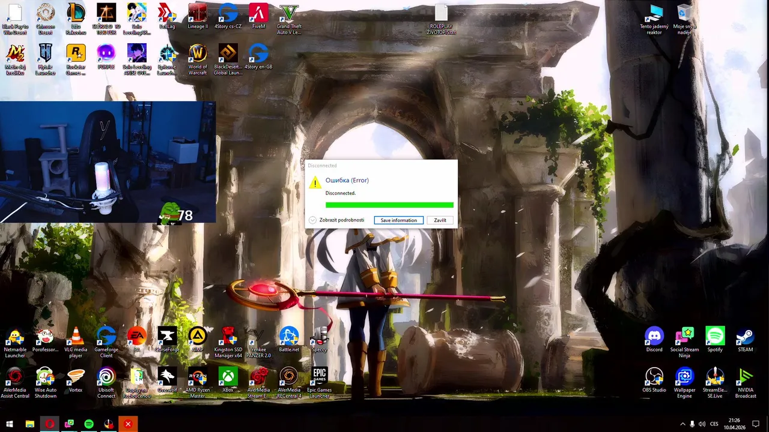
Task: Open the League of Legends logo shortcut
Action: pos(76,19)
